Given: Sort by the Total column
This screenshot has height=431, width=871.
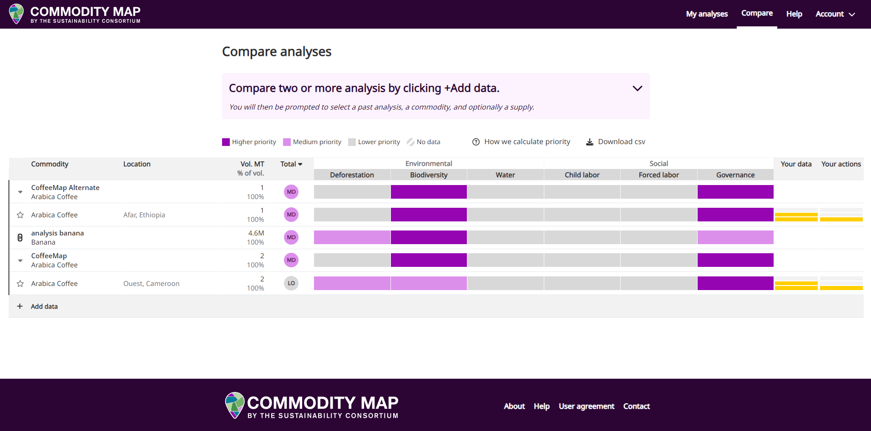Looking at the screenshot, I should (x=291, y=164).
